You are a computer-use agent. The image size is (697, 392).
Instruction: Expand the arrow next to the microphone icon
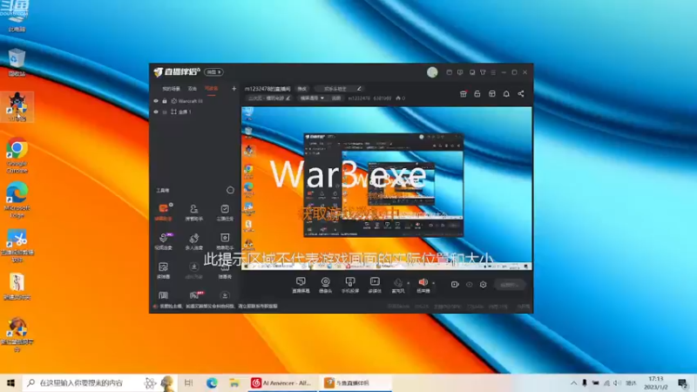409,282
